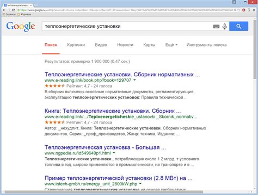Close the current browser tab

click(31, 5)
